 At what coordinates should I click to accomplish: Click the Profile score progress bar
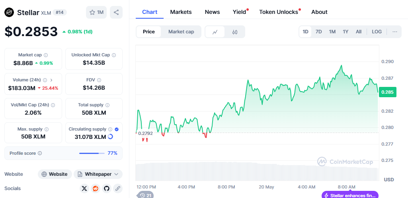pos(92,154)
